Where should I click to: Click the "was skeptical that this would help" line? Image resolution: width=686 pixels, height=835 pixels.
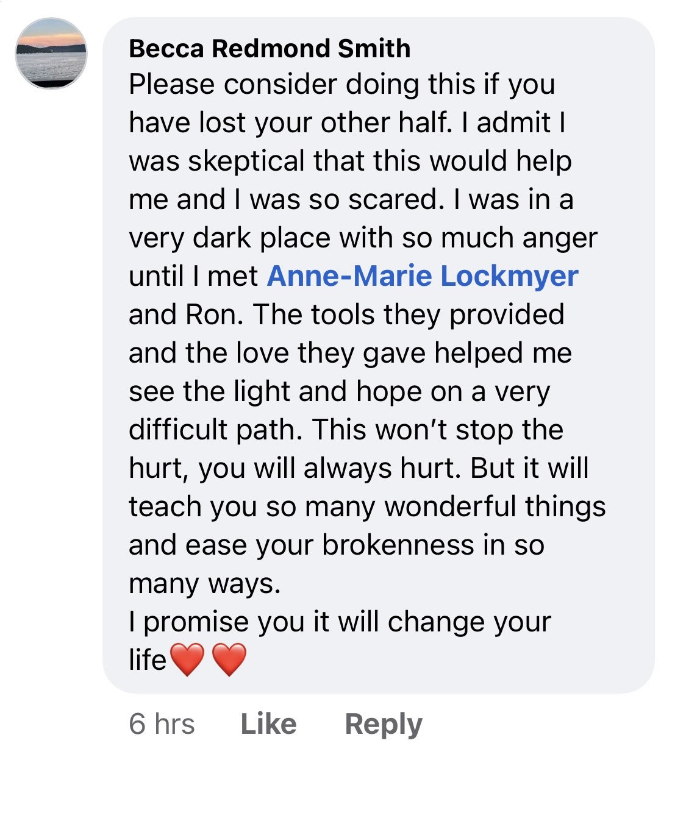[x=351, y=162]
